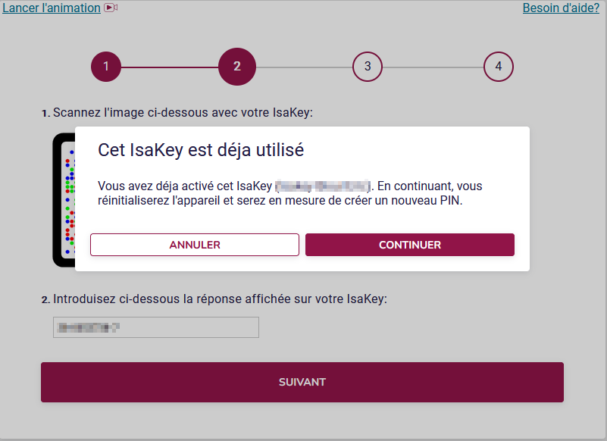
Task: Click the video camera icon beside Lancer l'animation
Action: coord(111,8)
